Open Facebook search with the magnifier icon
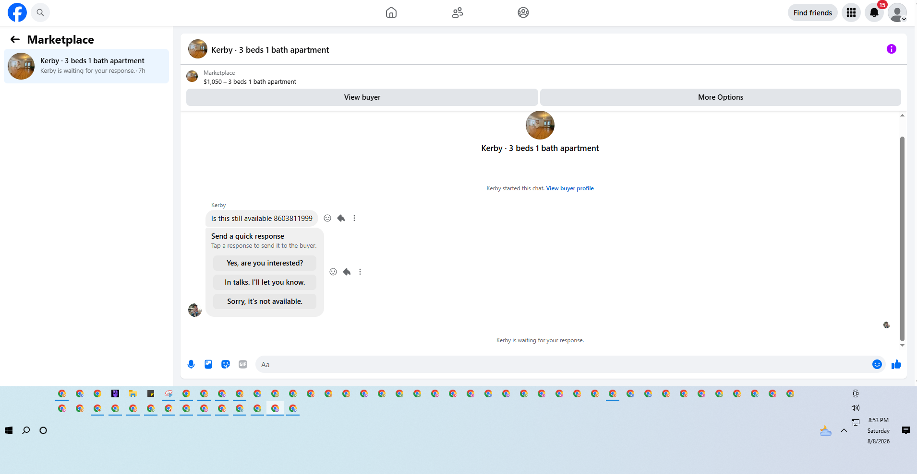 point(40,12)
